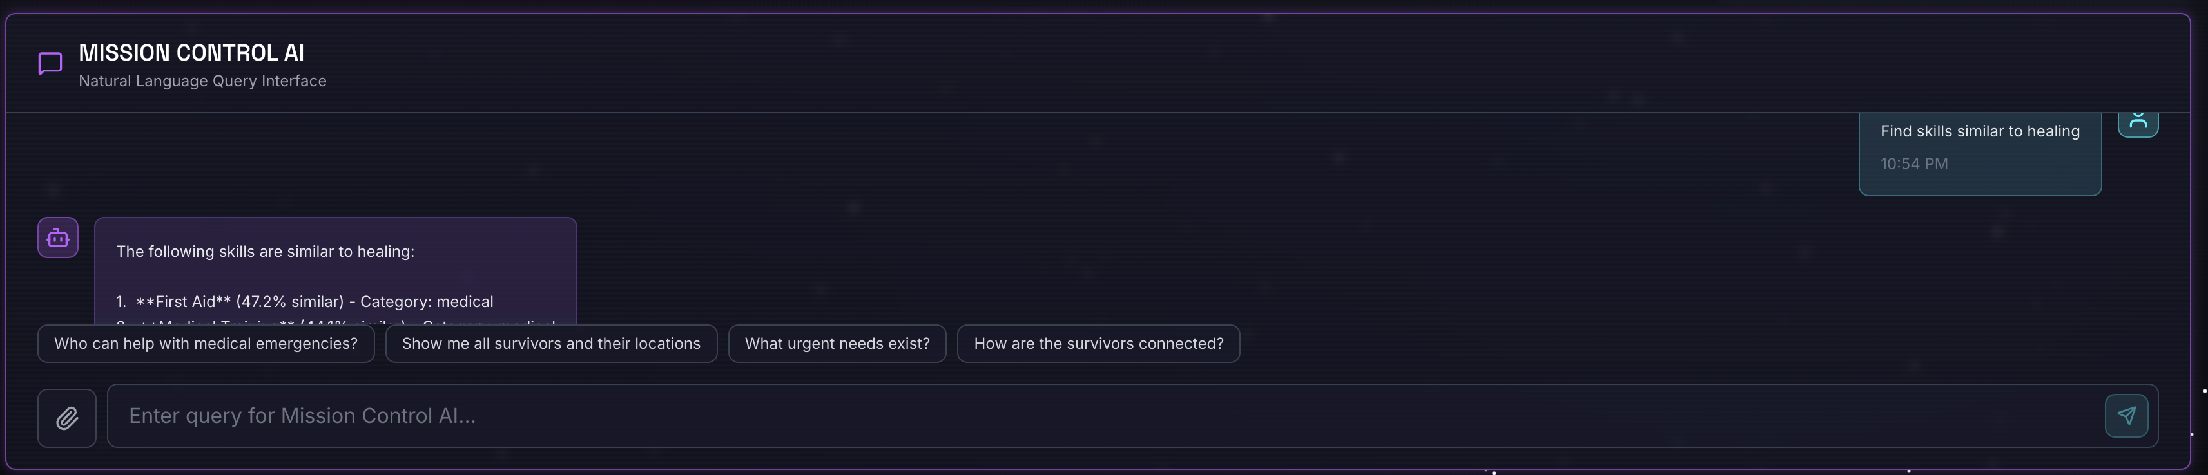Click the robot assistant avatar icon

[57, 238]
